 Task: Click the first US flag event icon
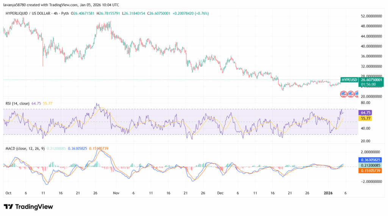(x=344, y=93)
